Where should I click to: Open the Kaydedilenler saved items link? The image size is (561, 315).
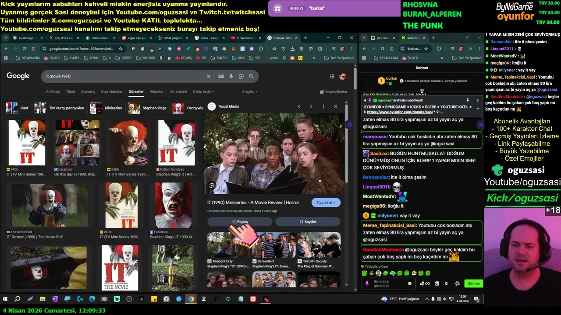334,92
